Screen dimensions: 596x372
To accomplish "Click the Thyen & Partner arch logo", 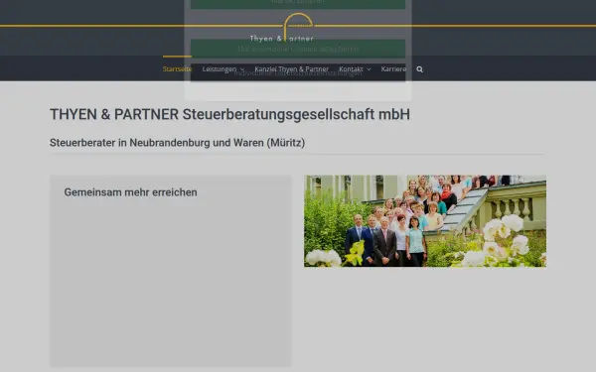I will [x=282, y=28].
